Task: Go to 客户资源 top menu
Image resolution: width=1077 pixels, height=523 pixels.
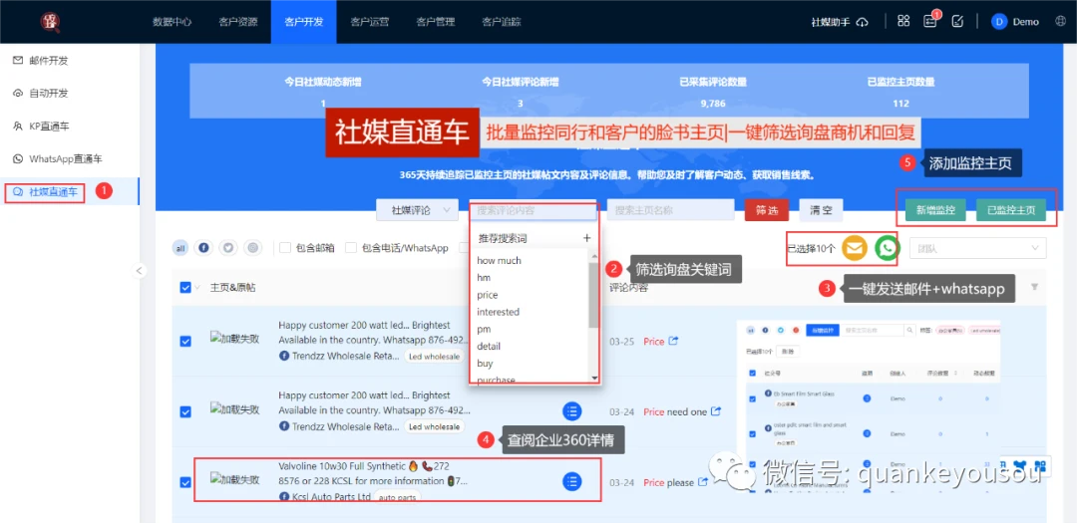Action: point(238,21)
